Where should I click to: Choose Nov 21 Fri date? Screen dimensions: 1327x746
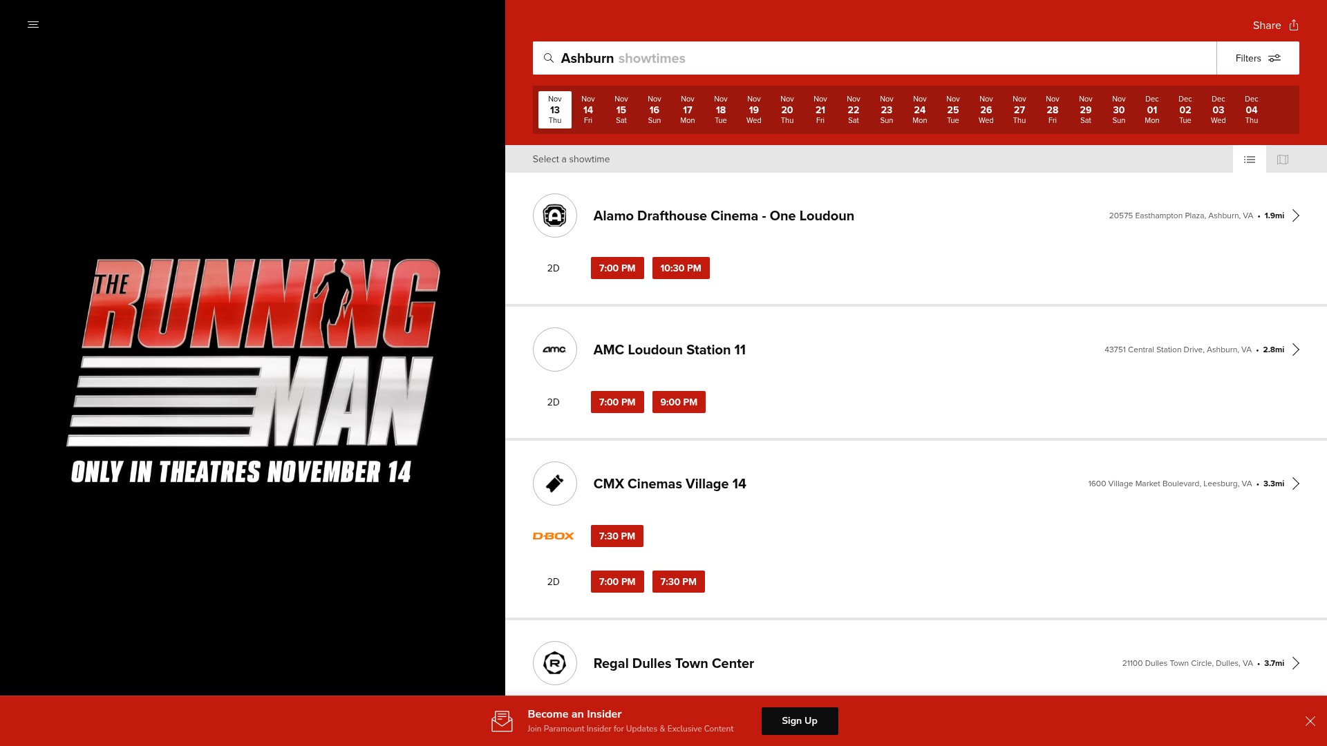[x=820, y=110]
